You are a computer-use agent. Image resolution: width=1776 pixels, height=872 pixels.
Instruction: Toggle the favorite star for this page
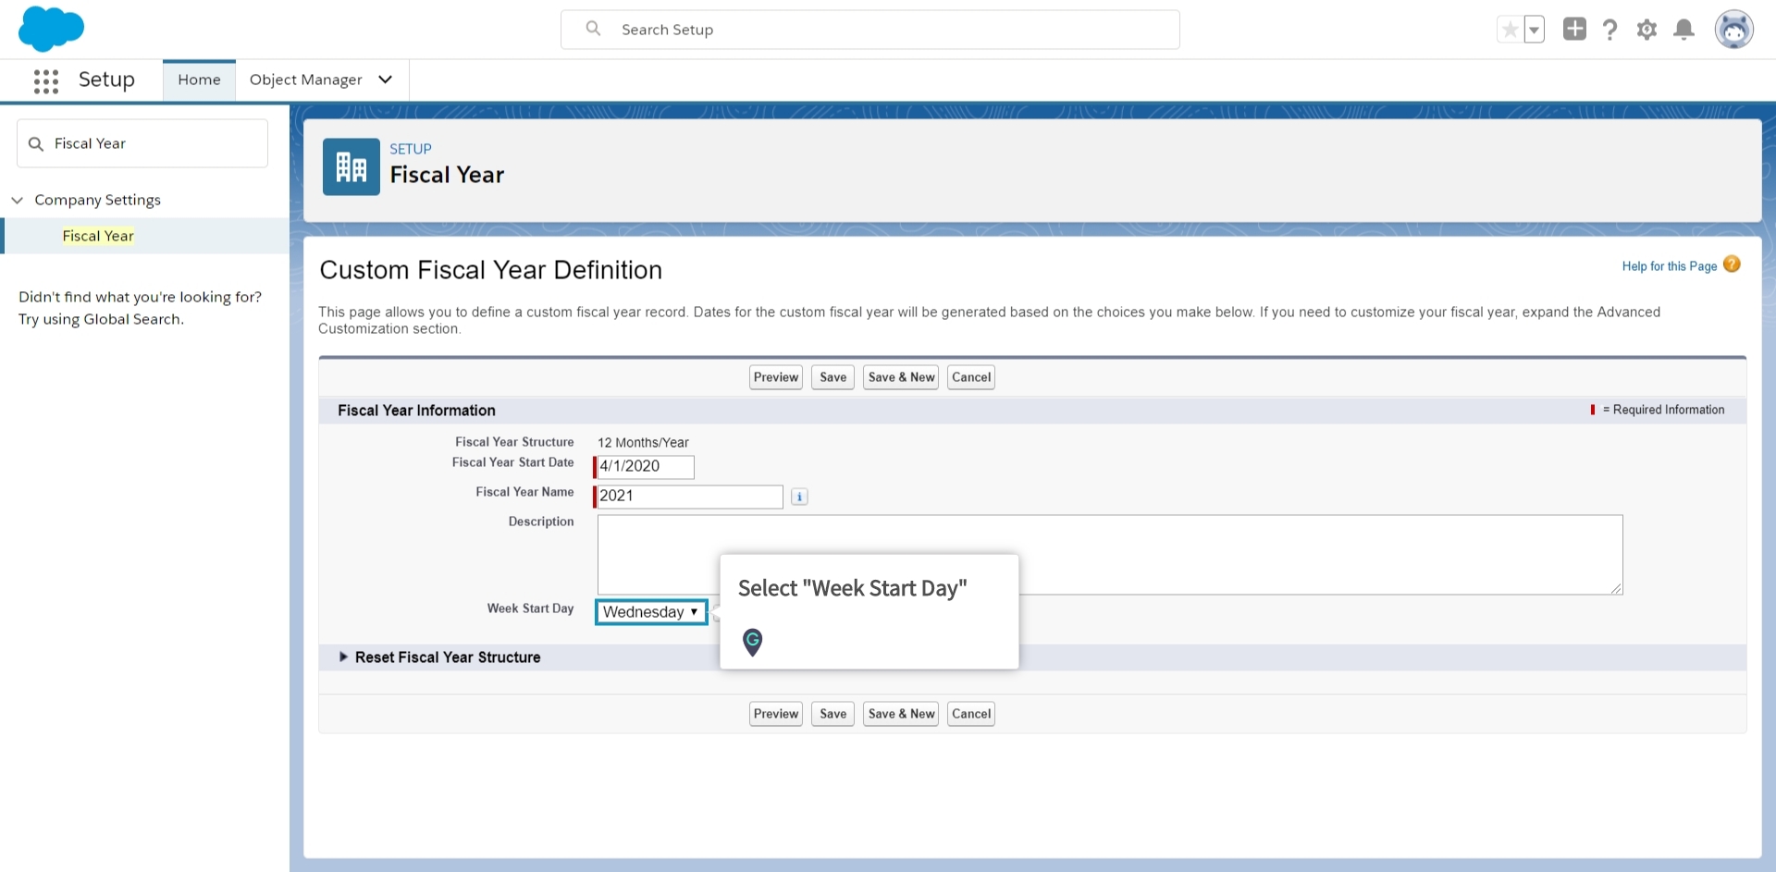point(1510,29)
